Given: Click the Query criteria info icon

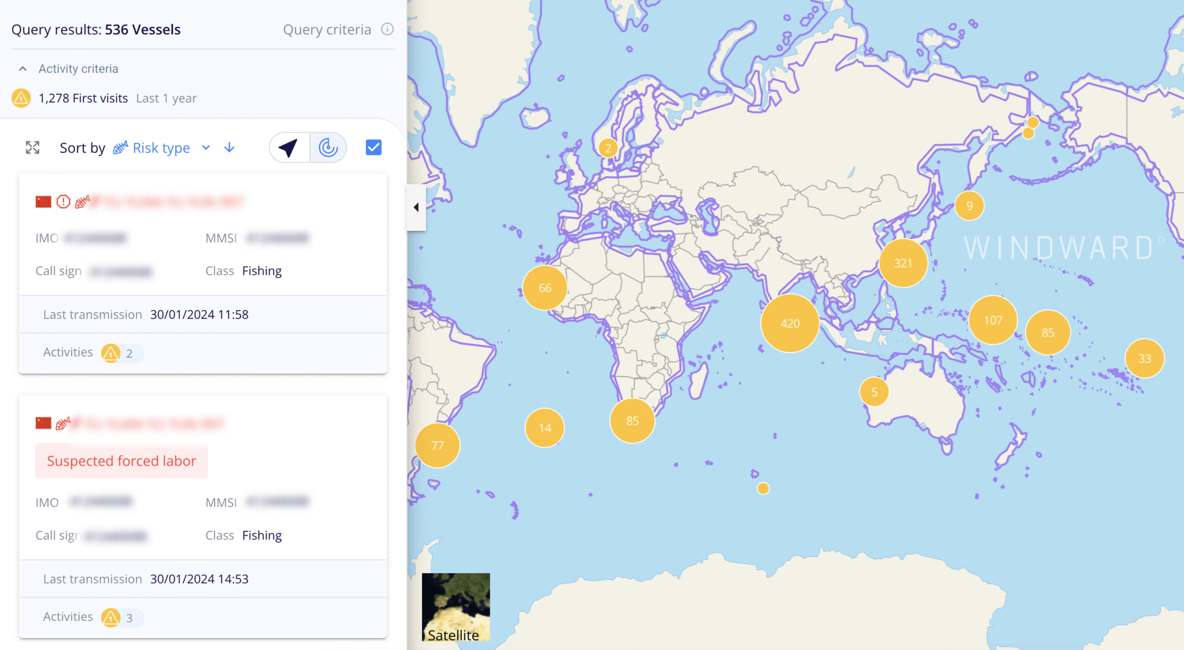Looking at the screenshot, I should point(387,29).
